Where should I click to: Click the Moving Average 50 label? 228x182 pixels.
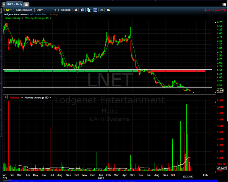click(36, 98)
